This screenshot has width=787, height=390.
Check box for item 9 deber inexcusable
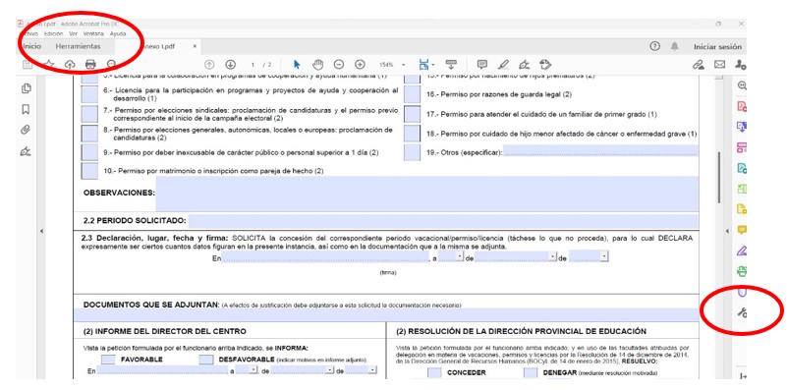89,152
